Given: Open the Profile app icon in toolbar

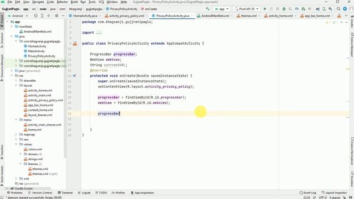Looking at the screenshot, I should [297, 9].
